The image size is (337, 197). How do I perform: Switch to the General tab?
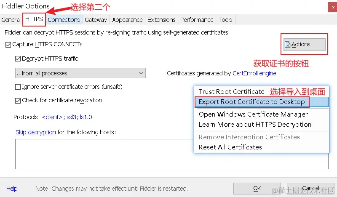[x=11, y=20]
